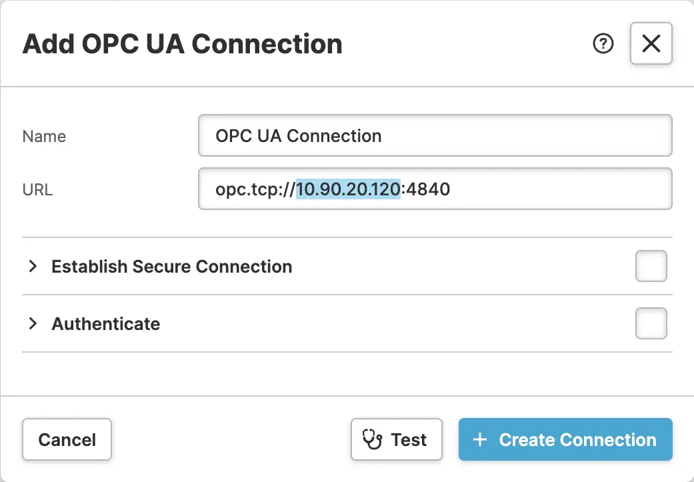The height and width of the screenshot is (482, 694).
Task: Click the Authenticate section title
Action: (x=106, y=324)
